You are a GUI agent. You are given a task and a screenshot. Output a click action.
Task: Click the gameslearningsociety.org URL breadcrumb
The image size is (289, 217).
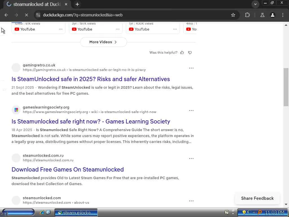[x=89, y=112]
